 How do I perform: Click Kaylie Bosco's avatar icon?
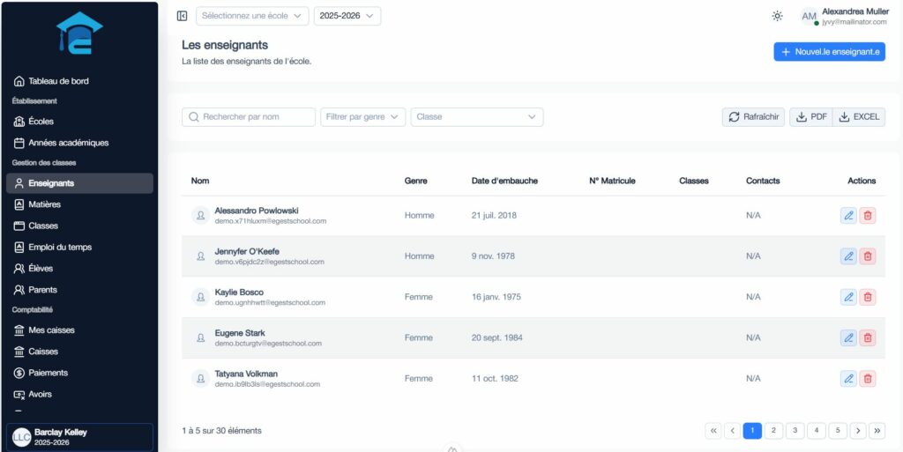tap(200, 297)
